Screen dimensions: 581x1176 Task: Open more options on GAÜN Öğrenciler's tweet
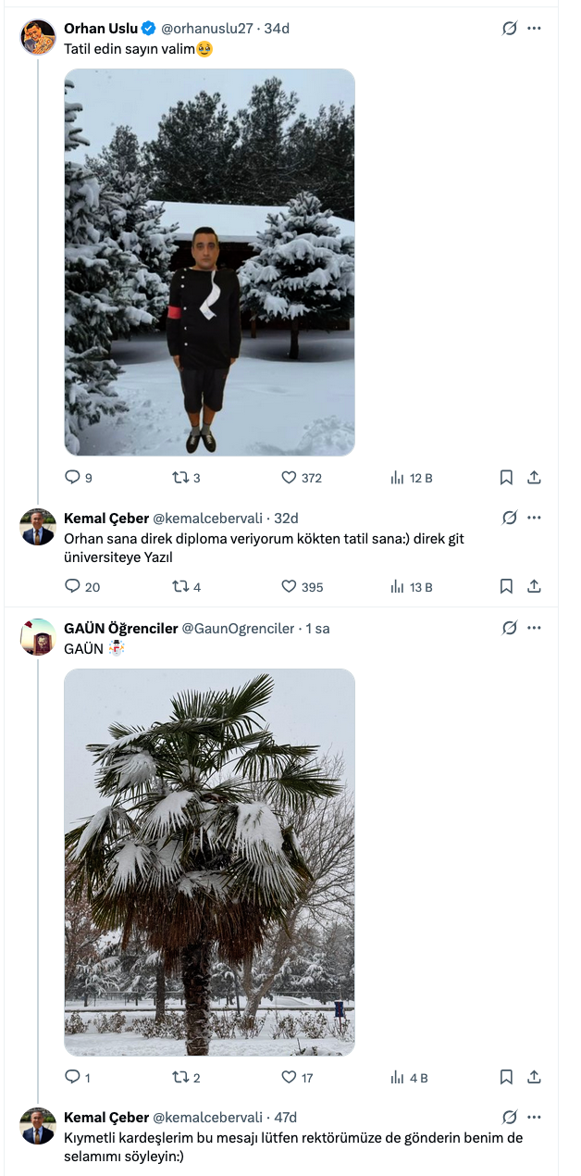point(534,628)
